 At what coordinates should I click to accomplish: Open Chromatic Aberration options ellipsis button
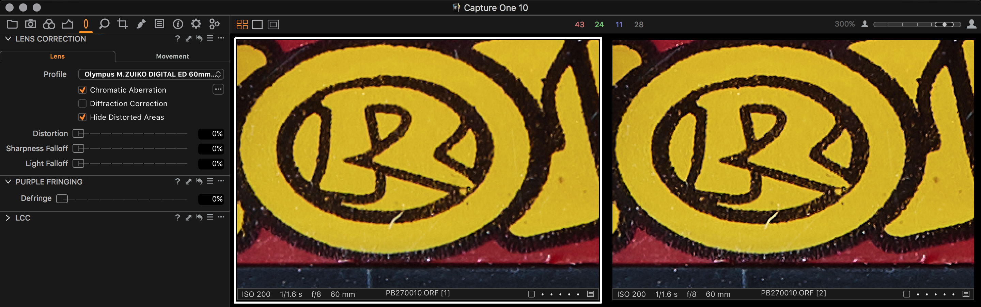(218, 90)
